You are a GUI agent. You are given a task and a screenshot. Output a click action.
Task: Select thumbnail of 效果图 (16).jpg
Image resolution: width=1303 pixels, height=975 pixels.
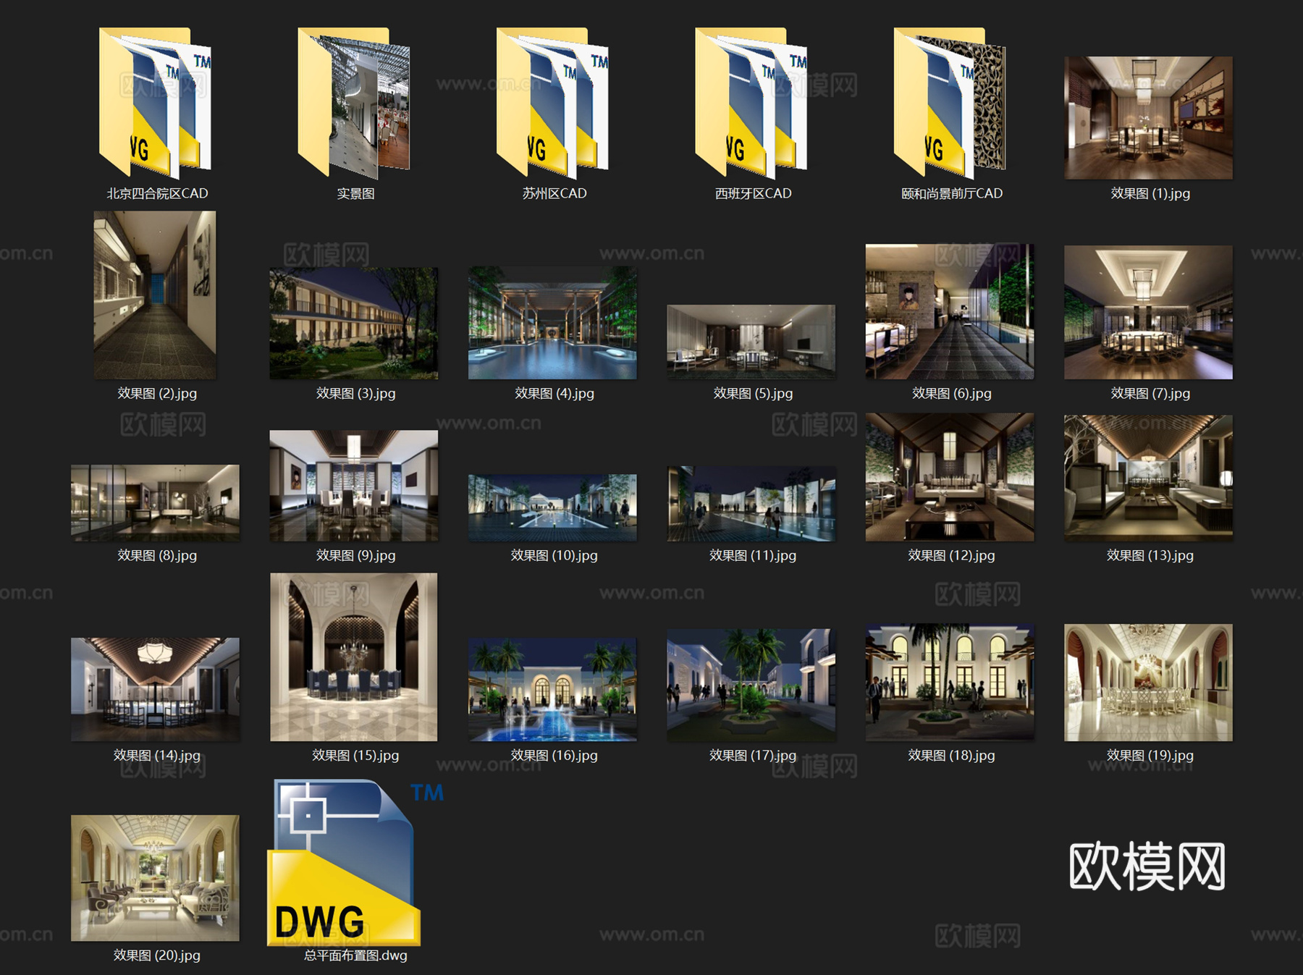pyautogui.click(x=553, y=689)
